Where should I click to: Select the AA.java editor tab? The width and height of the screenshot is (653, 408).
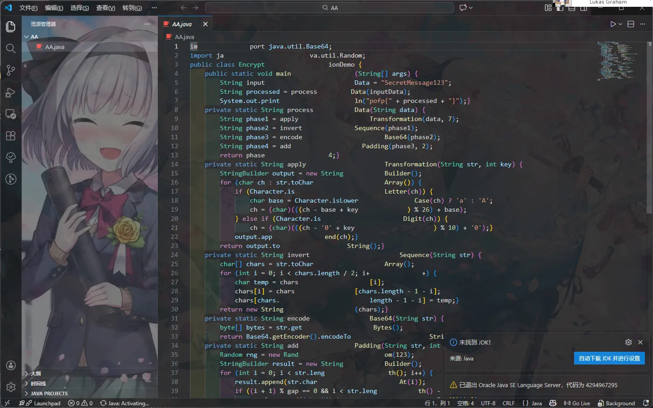(x=182, y=24)
